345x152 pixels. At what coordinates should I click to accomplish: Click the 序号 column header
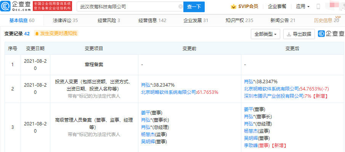[13, 49]
